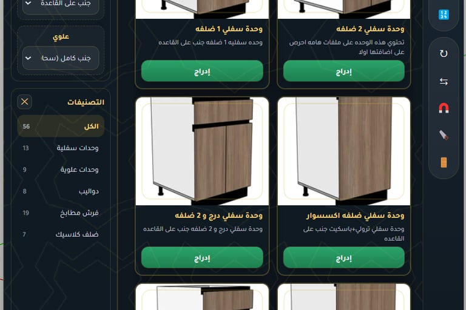Click إدراج for وحدة سفلي درج و 2 ضلفه
466x310 pixels.
(202, 257)
